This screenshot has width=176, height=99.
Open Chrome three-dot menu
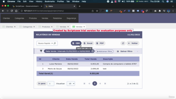coord(173,11)
